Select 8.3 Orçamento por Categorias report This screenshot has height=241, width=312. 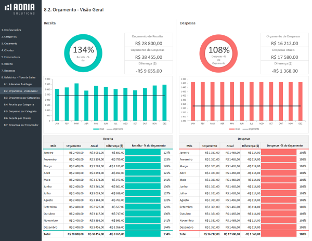coord(22,98)
